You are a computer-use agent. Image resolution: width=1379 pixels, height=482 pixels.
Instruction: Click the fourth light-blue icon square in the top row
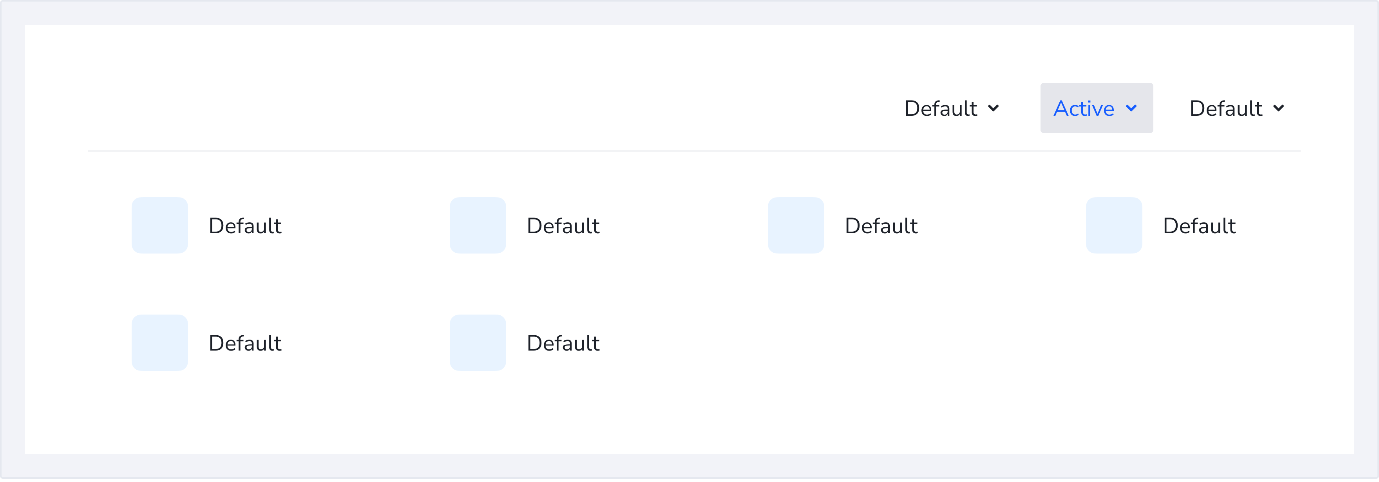coord(1113,225)
